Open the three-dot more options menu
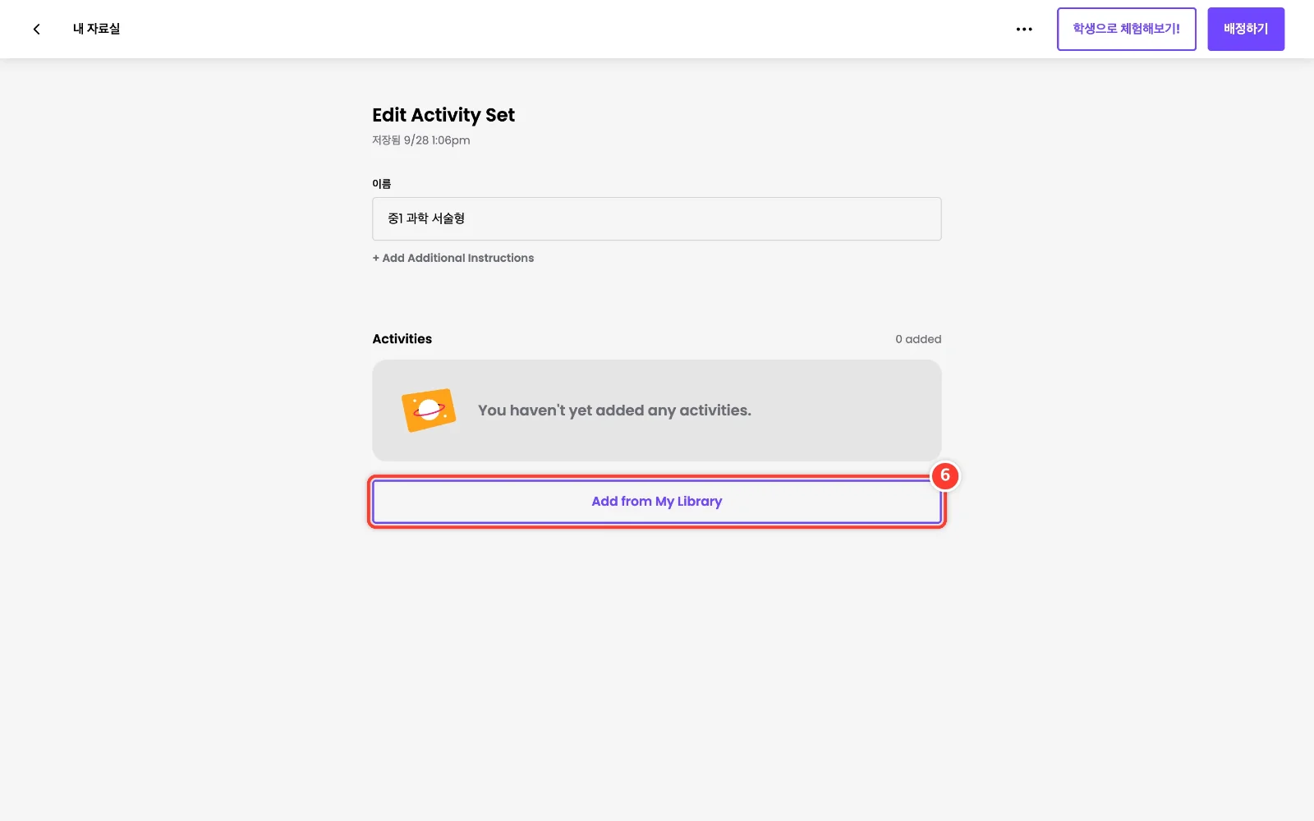The image size is (1314, 821). (1024, 29)
